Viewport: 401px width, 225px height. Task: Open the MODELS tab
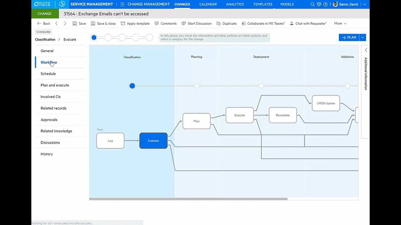coord(287,4)
